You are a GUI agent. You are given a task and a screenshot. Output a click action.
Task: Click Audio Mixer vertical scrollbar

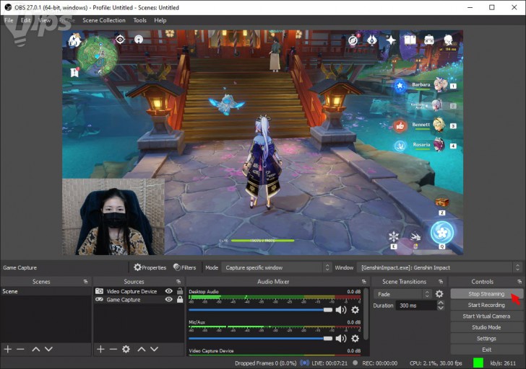[366, 314]
